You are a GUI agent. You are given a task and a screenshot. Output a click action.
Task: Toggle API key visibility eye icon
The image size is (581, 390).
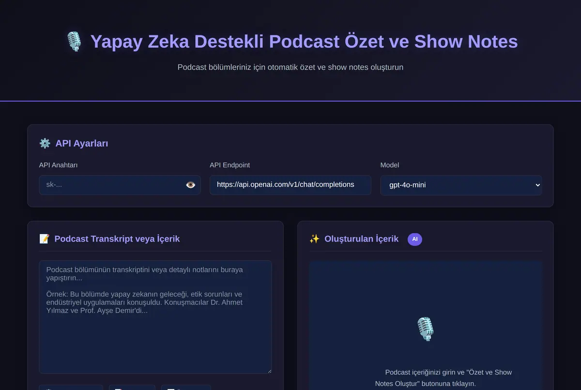190,185
